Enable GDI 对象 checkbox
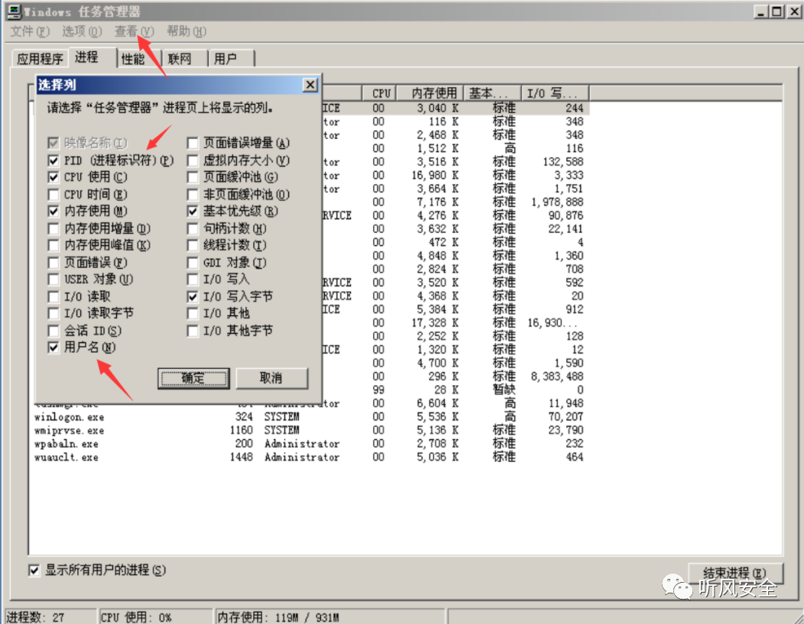The height and width of the screenshot is (624, 804). pos(193,263)
